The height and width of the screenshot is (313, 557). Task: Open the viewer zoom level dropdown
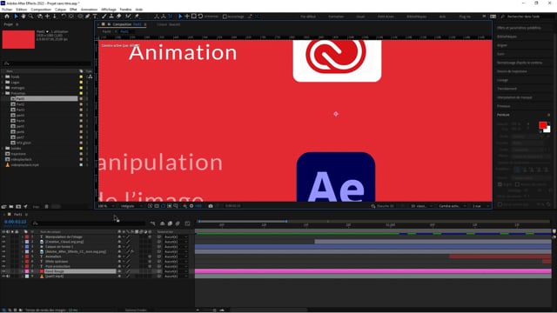click(x=106, y=206)
